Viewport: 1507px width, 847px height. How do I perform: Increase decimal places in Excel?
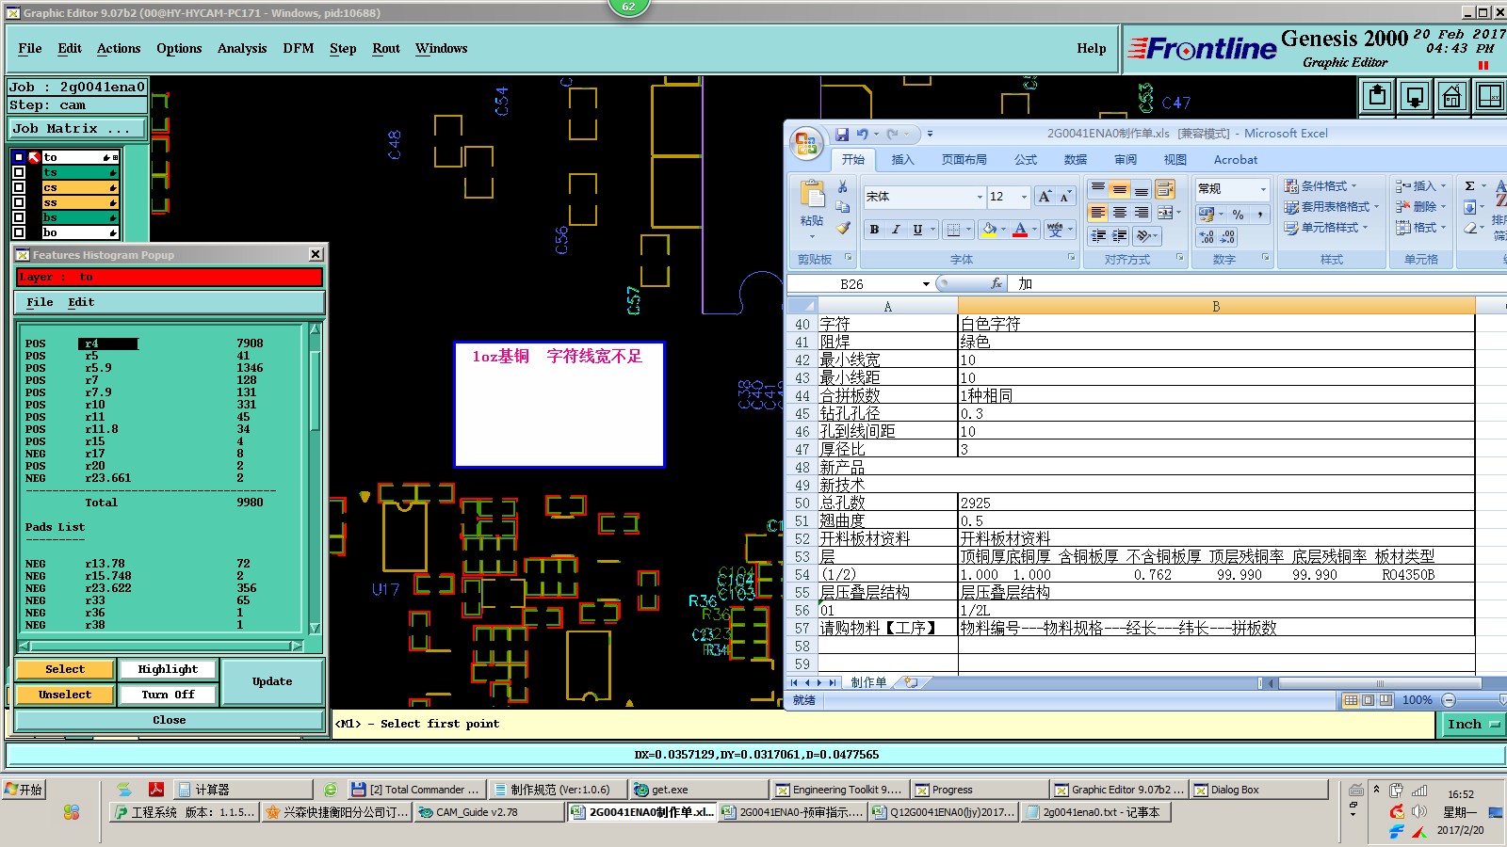tap(1207, 236)
